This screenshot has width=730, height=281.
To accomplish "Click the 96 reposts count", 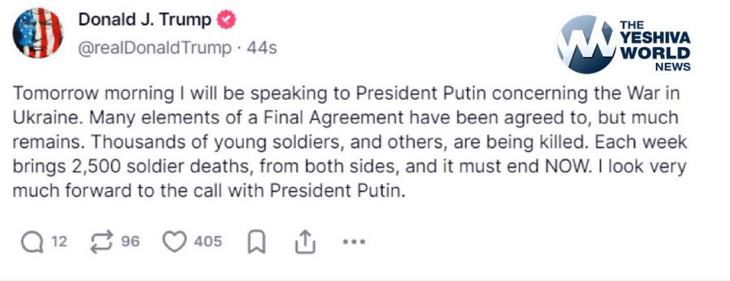I will point(130,242).
